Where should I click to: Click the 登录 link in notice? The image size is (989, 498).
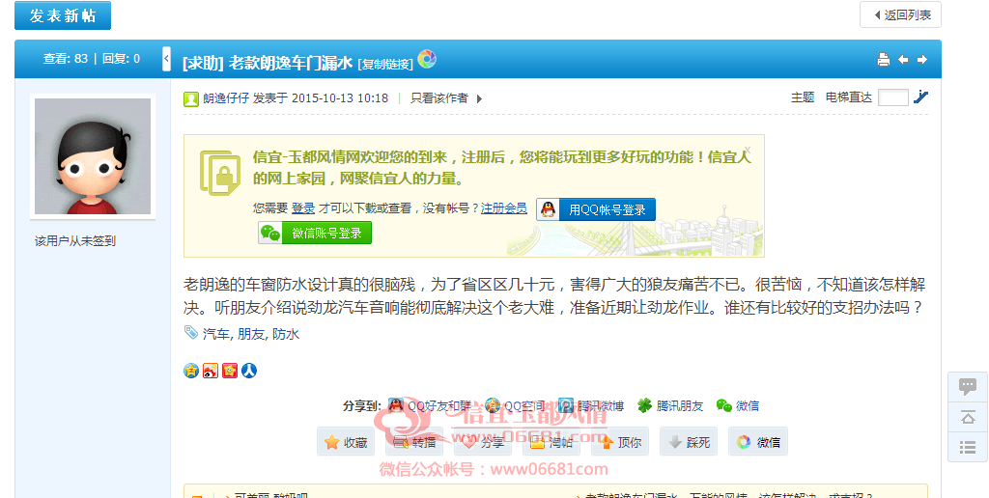point(303,208)
